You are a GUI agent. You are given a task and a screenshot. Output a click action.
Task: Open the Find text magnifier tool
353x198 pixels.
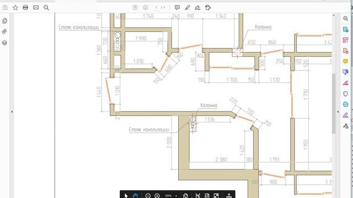[46, 8]
